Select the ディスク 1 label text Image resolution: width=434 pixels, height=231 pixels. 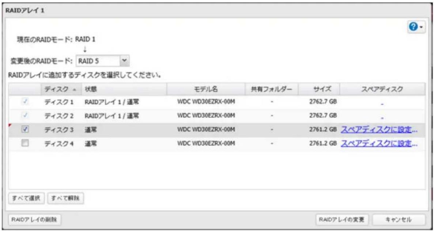pos(59,102)
